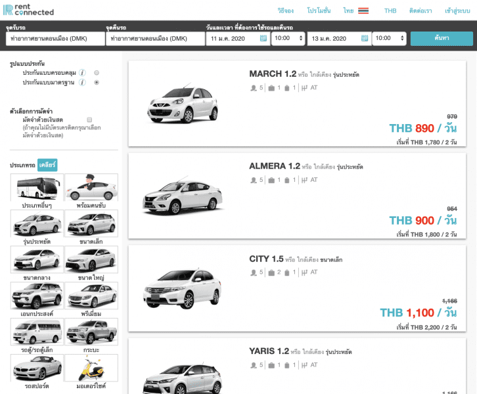Viewport: 477px width, 394px height.
Task: Select the รถสปอร์ต sports car category
Action: 37,372
